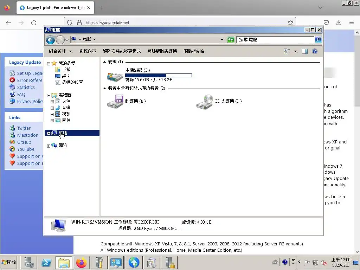360x270 pixels.
Task: Click Uninstall or change a program
Action: click(x=122, y=51)
